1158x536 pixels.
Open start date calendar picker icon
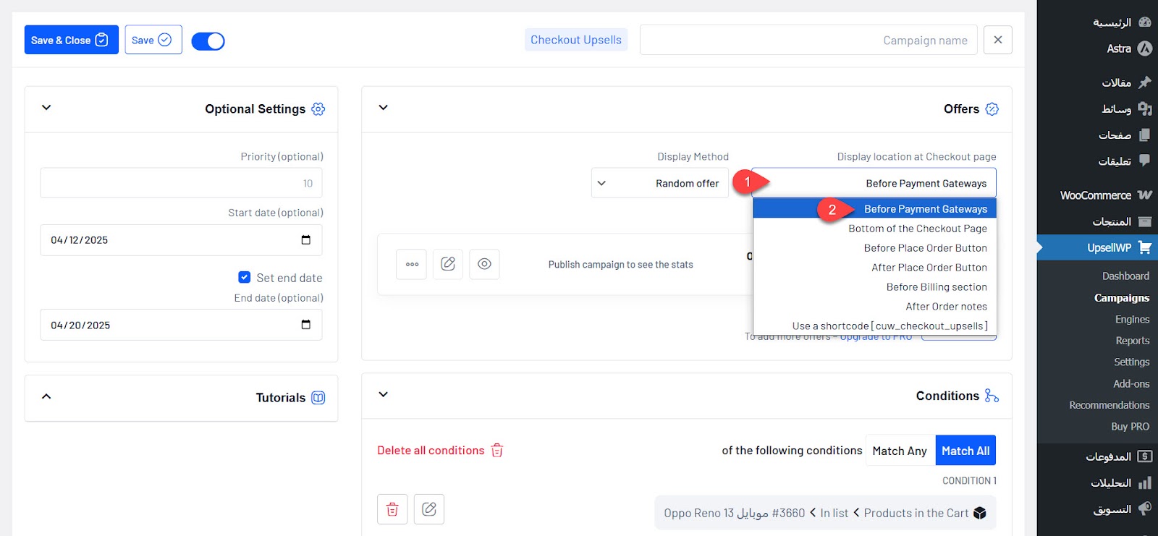(x=306, y=240)
